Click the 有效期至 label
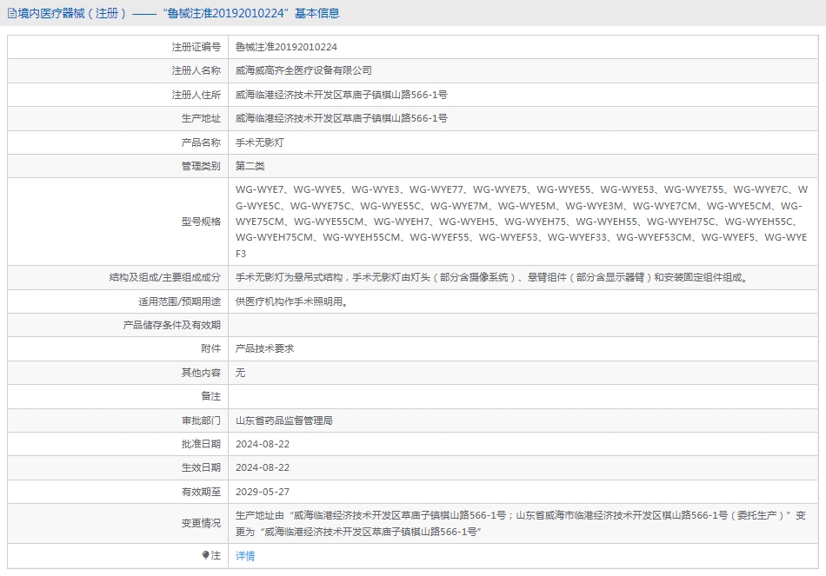 (201, 492)
